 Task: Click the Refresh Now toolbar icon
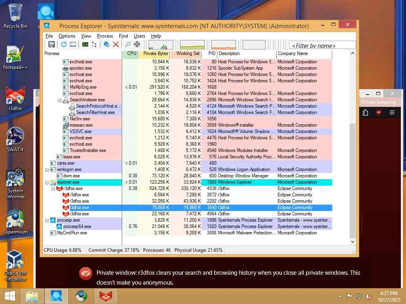pos(64,44)
